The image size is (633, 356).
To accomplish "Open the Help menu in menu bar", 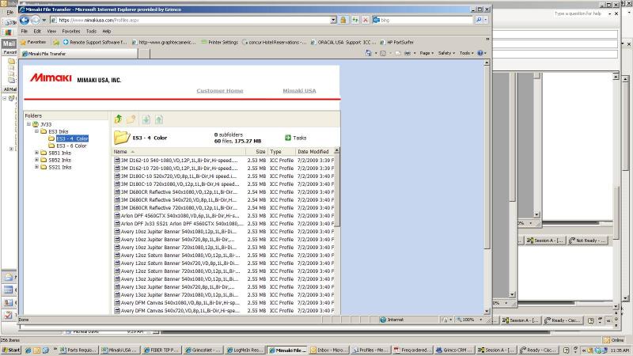I will [107, 31].
